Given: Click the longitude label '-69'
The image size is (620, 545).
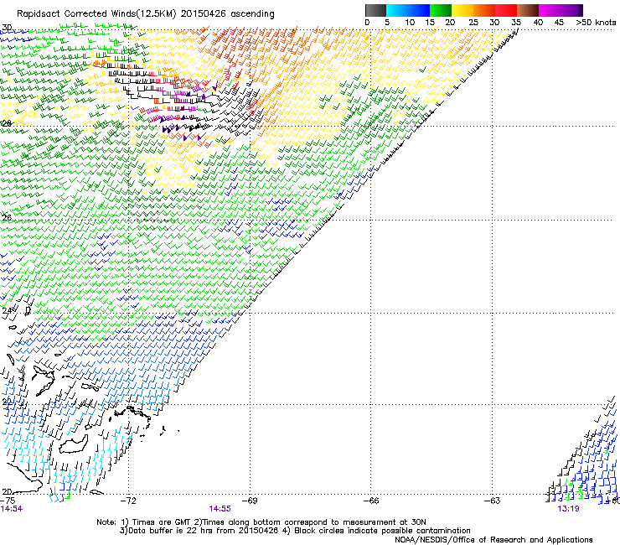Looking at the screenshot, I should (x=250, y=501).
